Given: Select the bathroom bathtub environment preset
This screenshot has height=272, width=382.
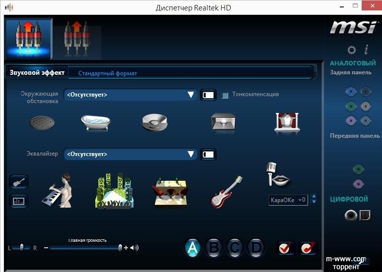Looking at the screenshot, I should (98, 122).
